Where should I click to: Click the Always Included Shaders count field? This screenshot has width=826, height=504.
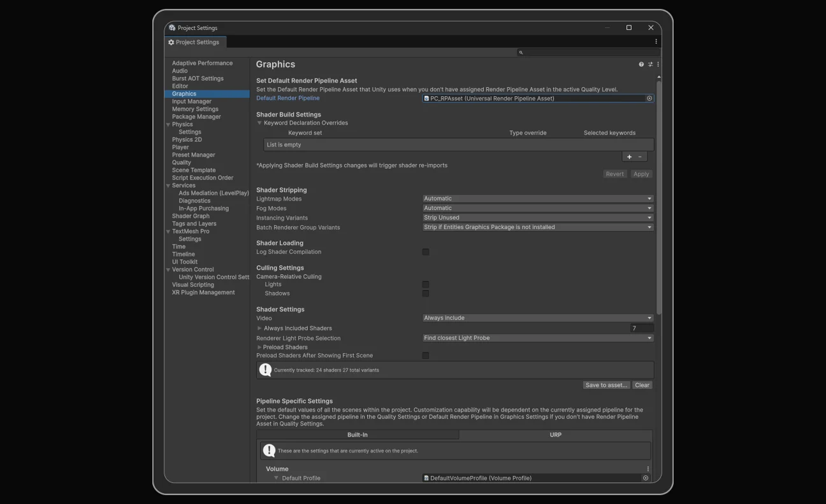(x=642, y=328)
